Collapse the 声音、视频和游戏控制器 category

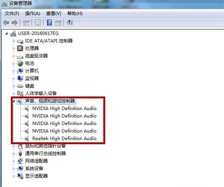[x=14, y=101]
